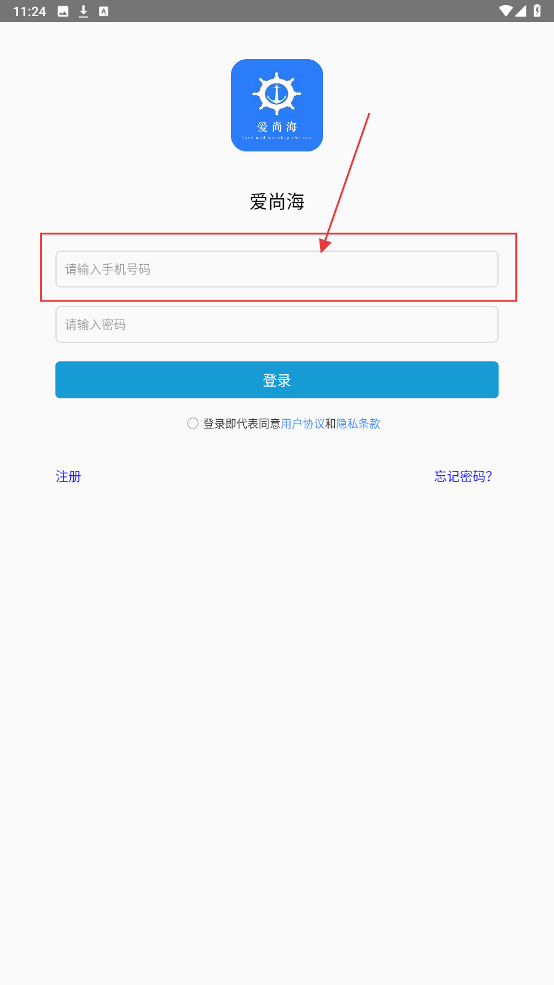
Task: Tap the download notification icon in status bar
Action: point(83,11)
